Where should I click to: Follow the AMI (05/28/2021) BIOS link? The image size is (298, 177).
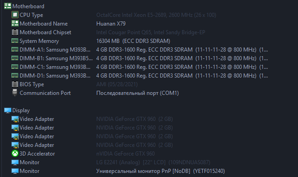tap(117, 84)
